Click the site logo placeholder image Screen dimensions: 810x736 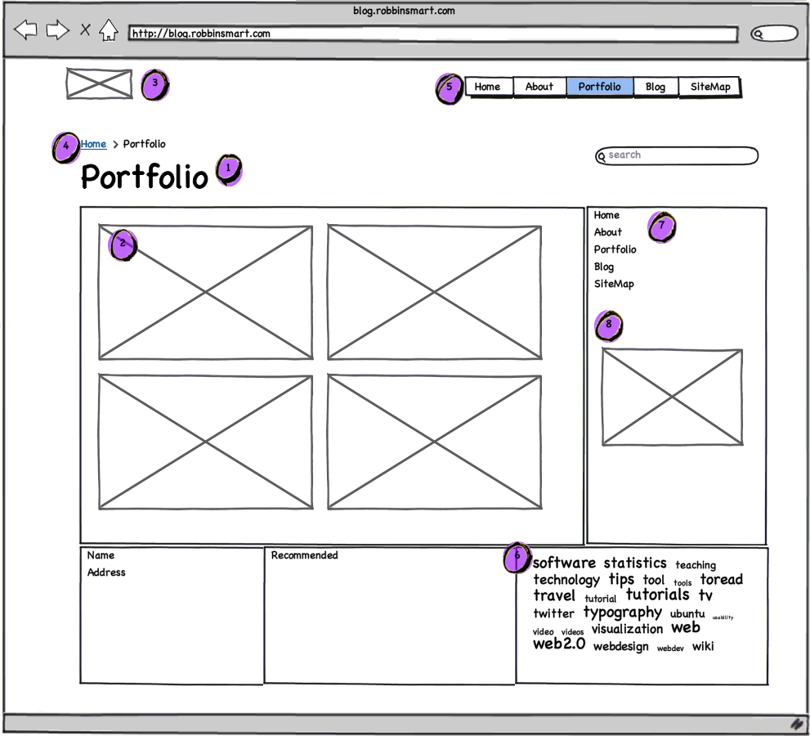coord(99,84)
